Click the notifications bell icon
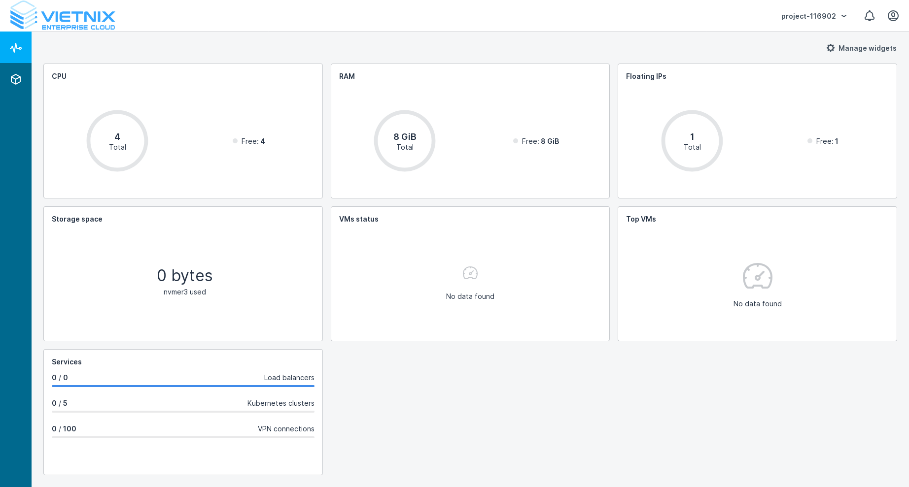 (x=869, y=16)
